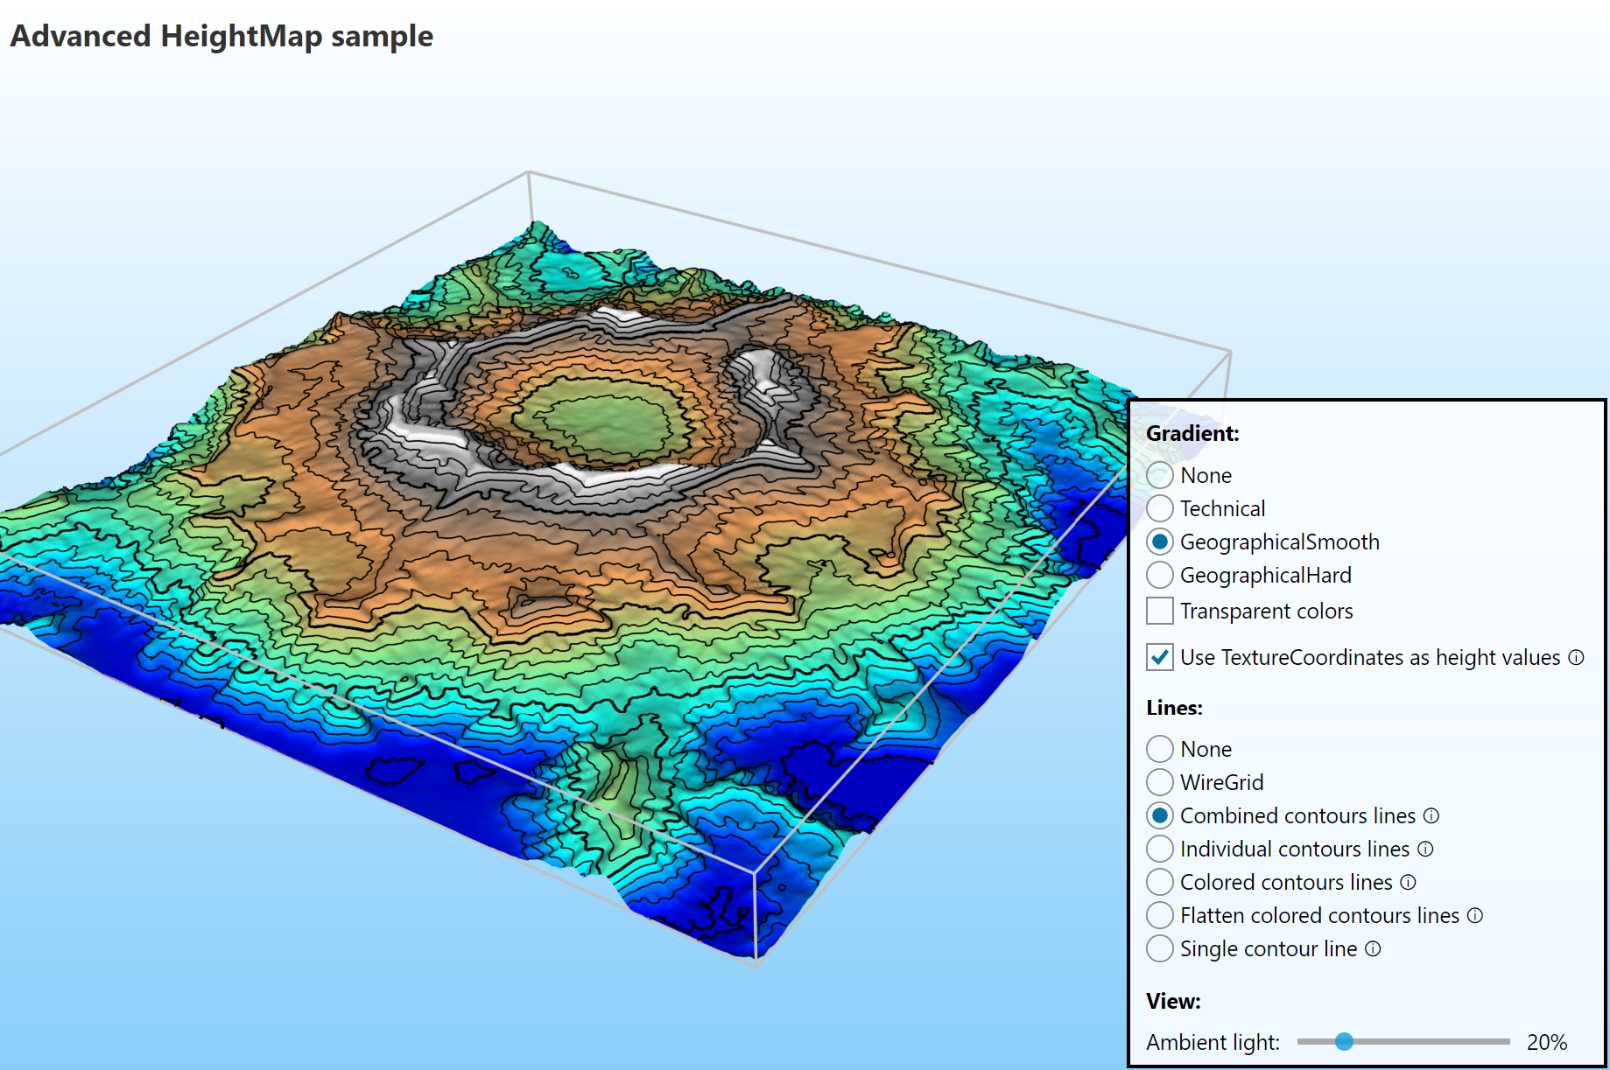The image size is (1610, 1070).
Task: Pick Flatten colored contours lines
Action: click(1160, 915)
